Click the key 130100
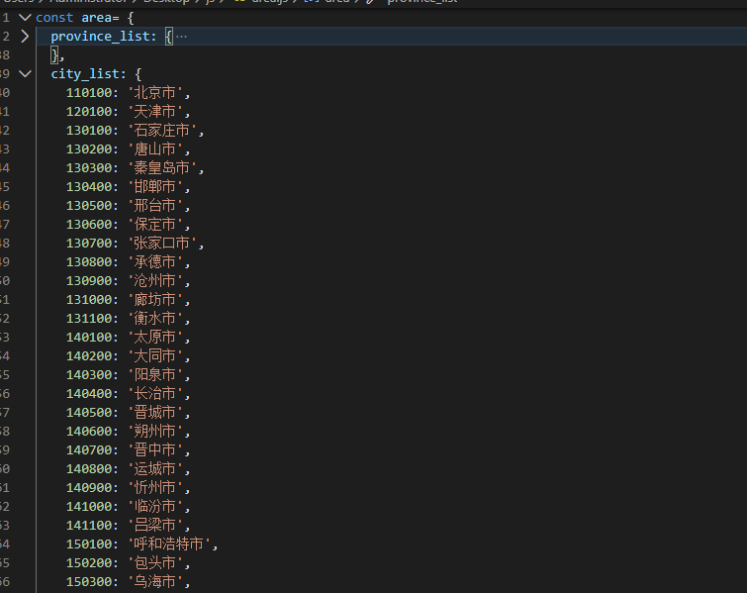 [89, 131]
